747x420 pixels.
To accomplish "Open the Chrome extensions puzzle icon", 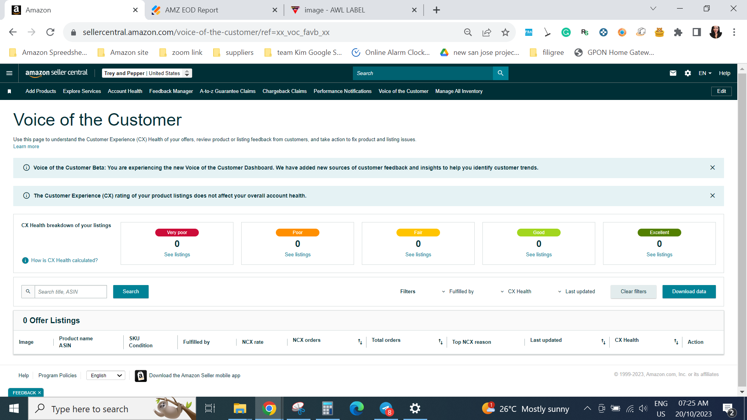I will point(678,32).
